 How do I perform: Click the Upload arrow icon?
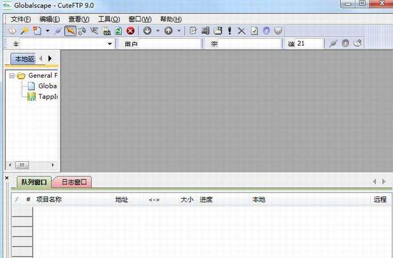pos(168,31)
